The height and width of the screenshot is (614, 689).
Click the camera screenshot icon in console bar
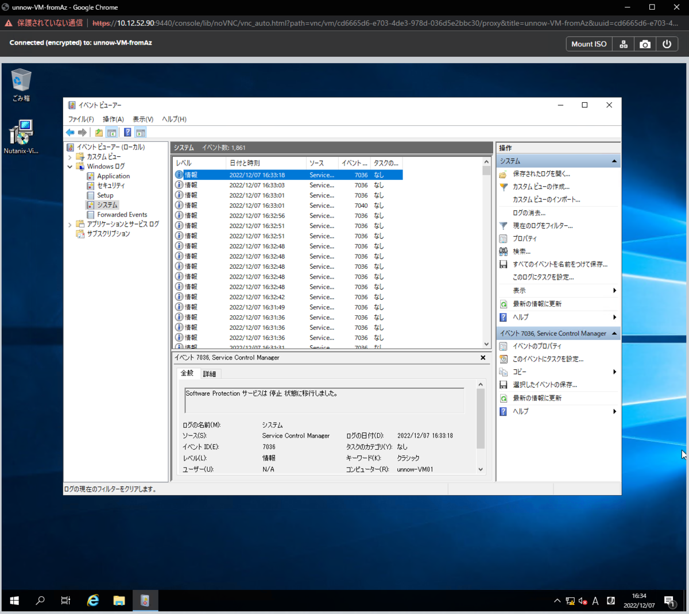point(645,44)
